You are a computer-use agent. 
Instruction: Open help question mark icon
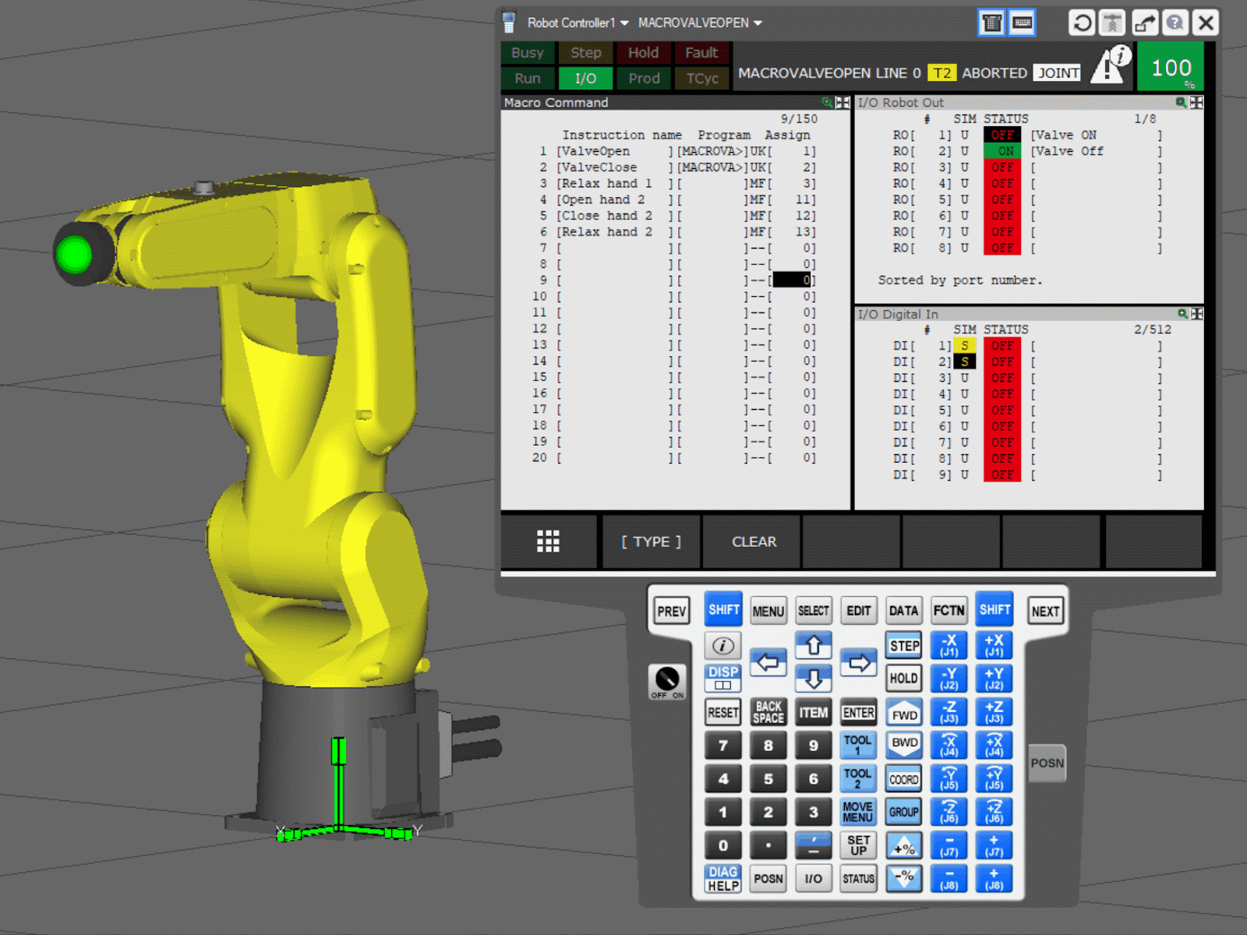pos(1175,23)
